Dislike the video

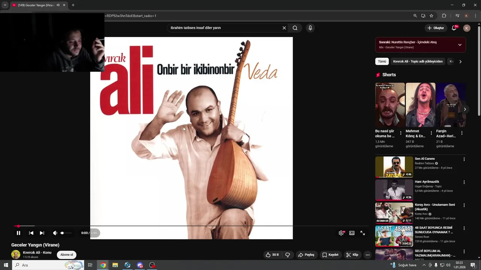[x=287, y=255]
